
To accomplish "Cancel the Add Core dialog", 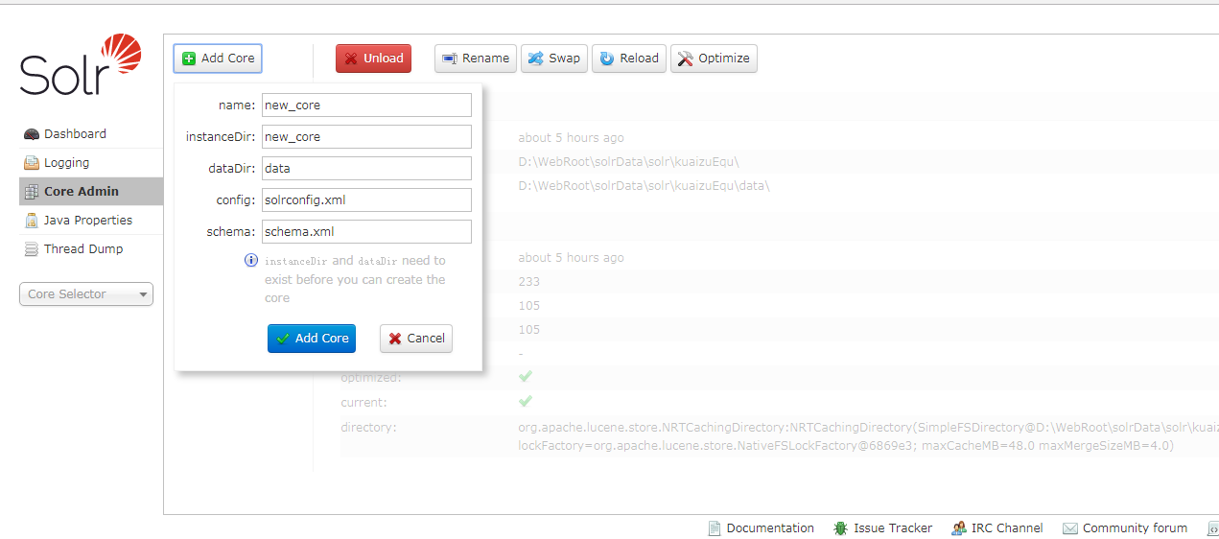I will (416, 339).
